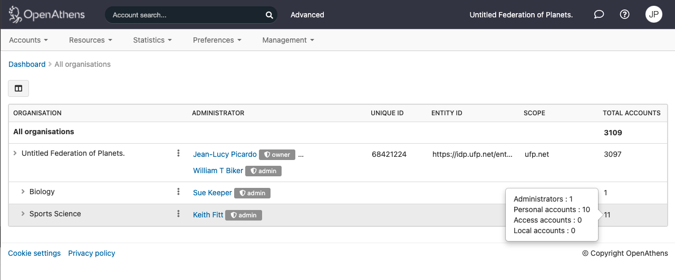Expand the Untitled Federation of Planets row
Image resolution: width=675 pixels, height=280 pixels.
[15, 153]
